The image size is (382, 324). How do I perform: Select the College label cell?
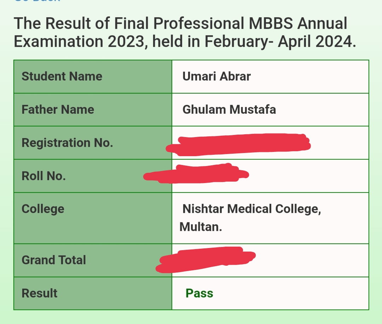(x=93, y=218)
